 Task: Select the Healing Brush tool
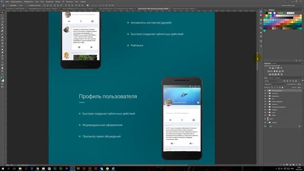point(2,31)
